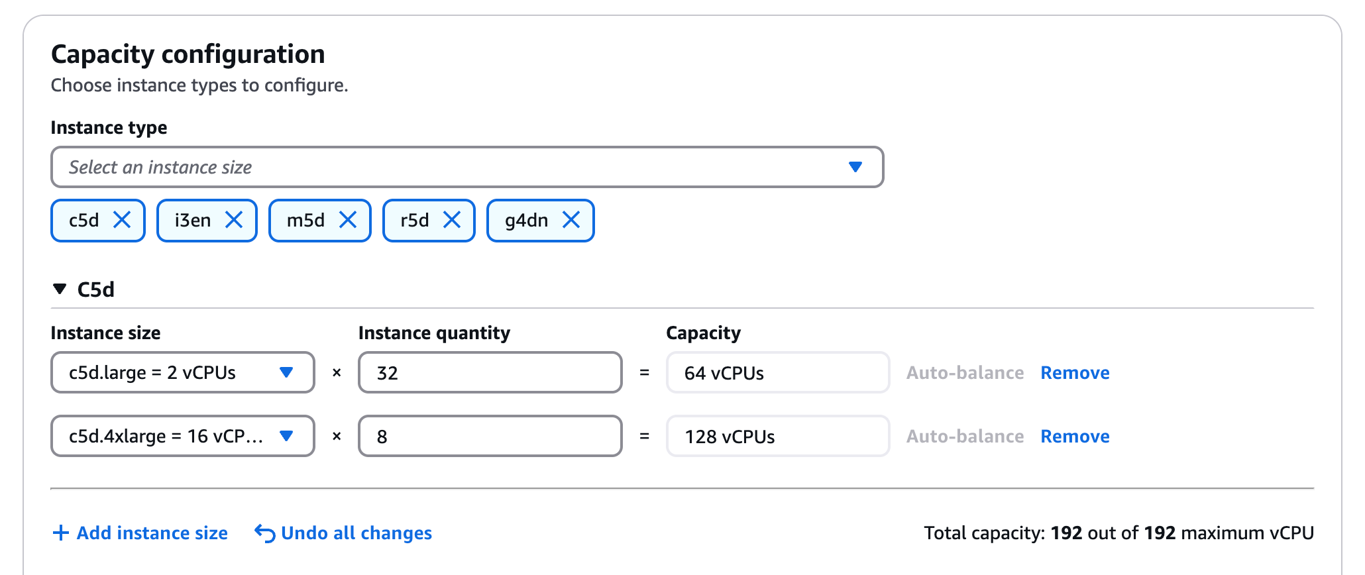The height and width of the screenshot is (575, 1365).
Task: Click the 64 vCPUs capacity field
Action: [x=777, y=372]
